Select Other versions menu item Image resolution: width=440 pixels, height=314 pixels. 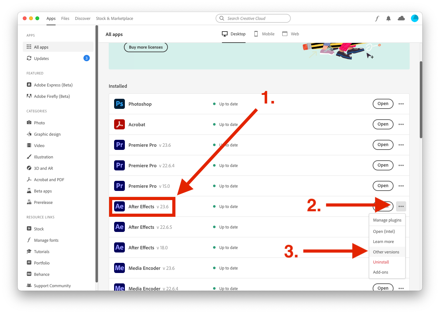[387, 252]
